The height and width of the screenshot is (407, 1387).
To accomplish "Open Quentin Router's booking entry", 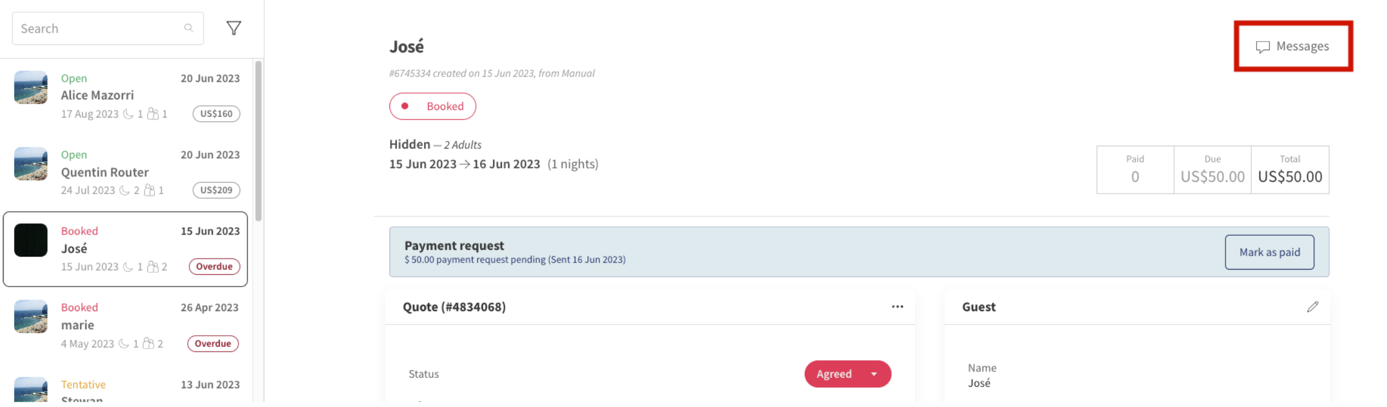I will pos(126,172).
